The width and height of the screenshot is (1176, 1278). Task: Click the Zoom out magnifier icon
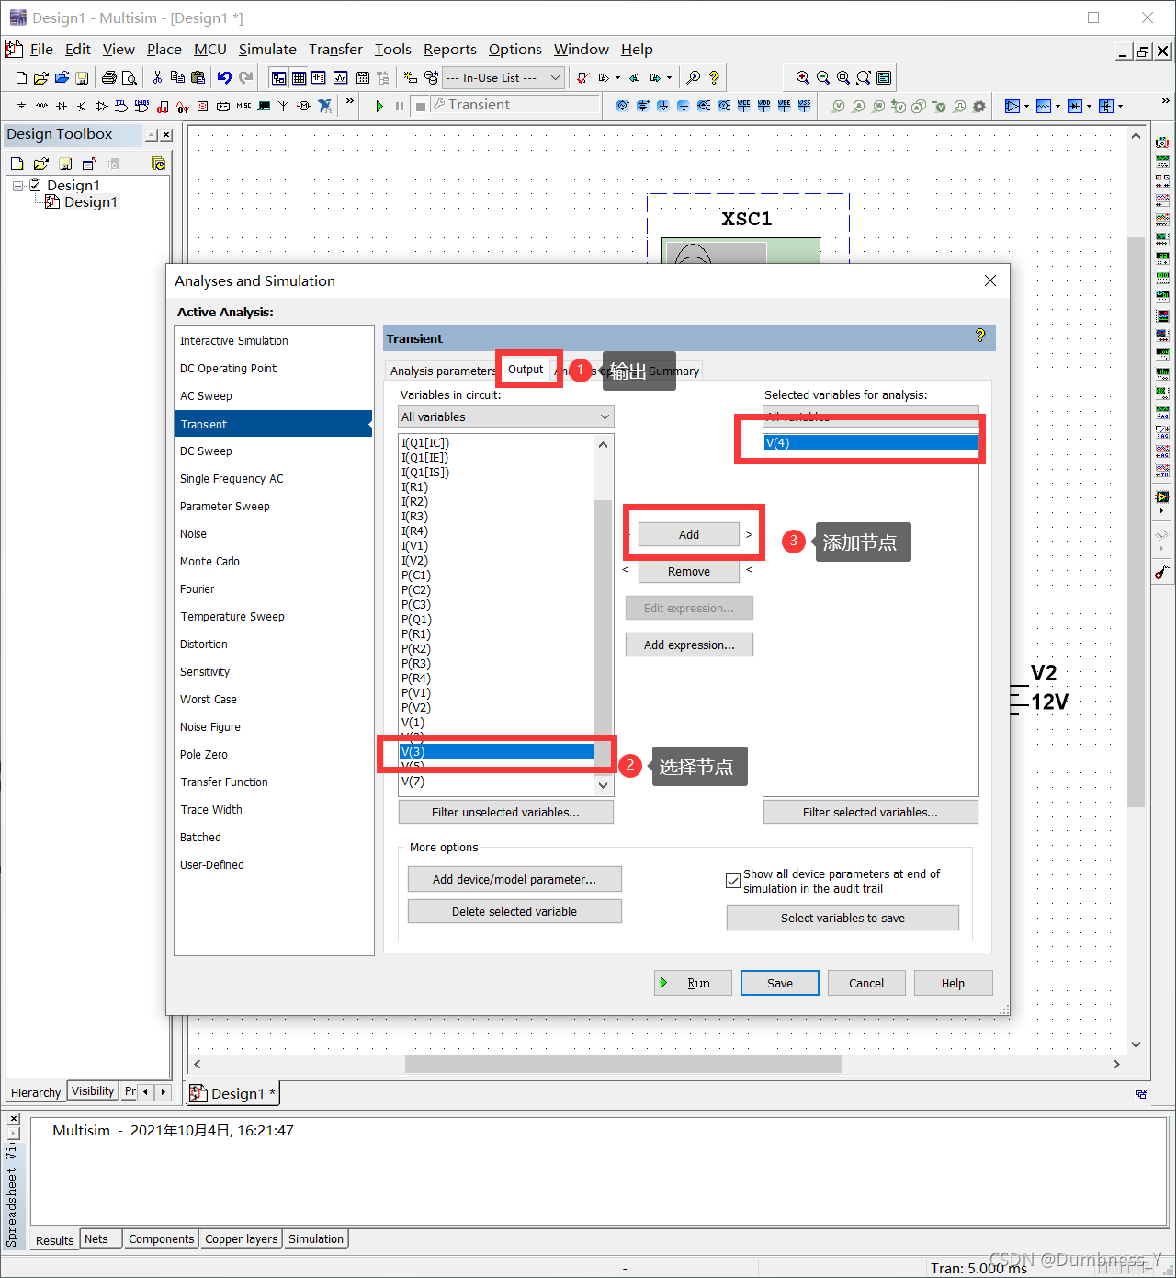823,78
